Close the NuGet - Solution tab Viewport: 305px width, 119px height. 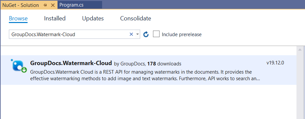(x=53, y=5)
